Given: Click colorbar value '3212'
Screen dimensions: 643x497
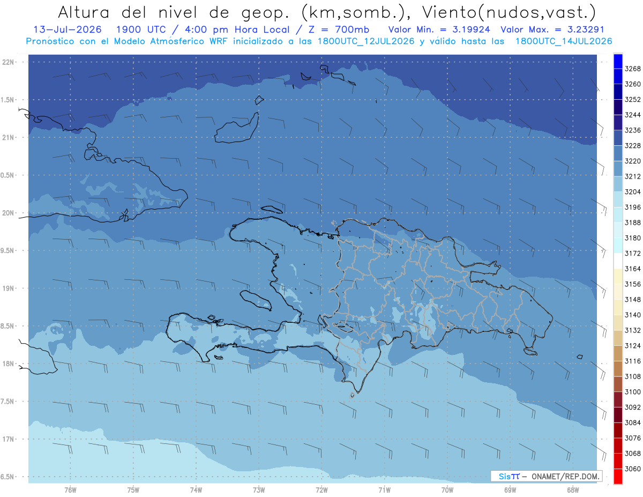Looking at the screenshot, I should point(633,176).
